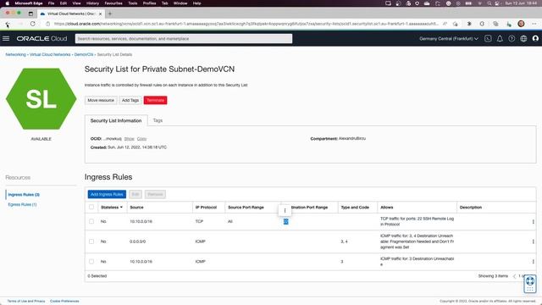Open the Profiles menu

pyautogui.click(x=149, y=3)
